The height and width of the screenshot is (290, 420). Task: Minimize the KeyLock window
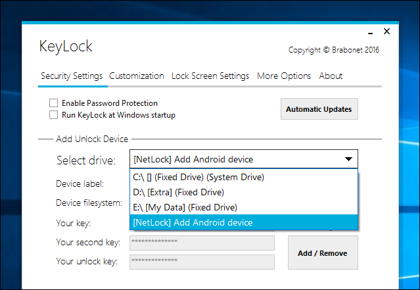(x=371, y=32)
